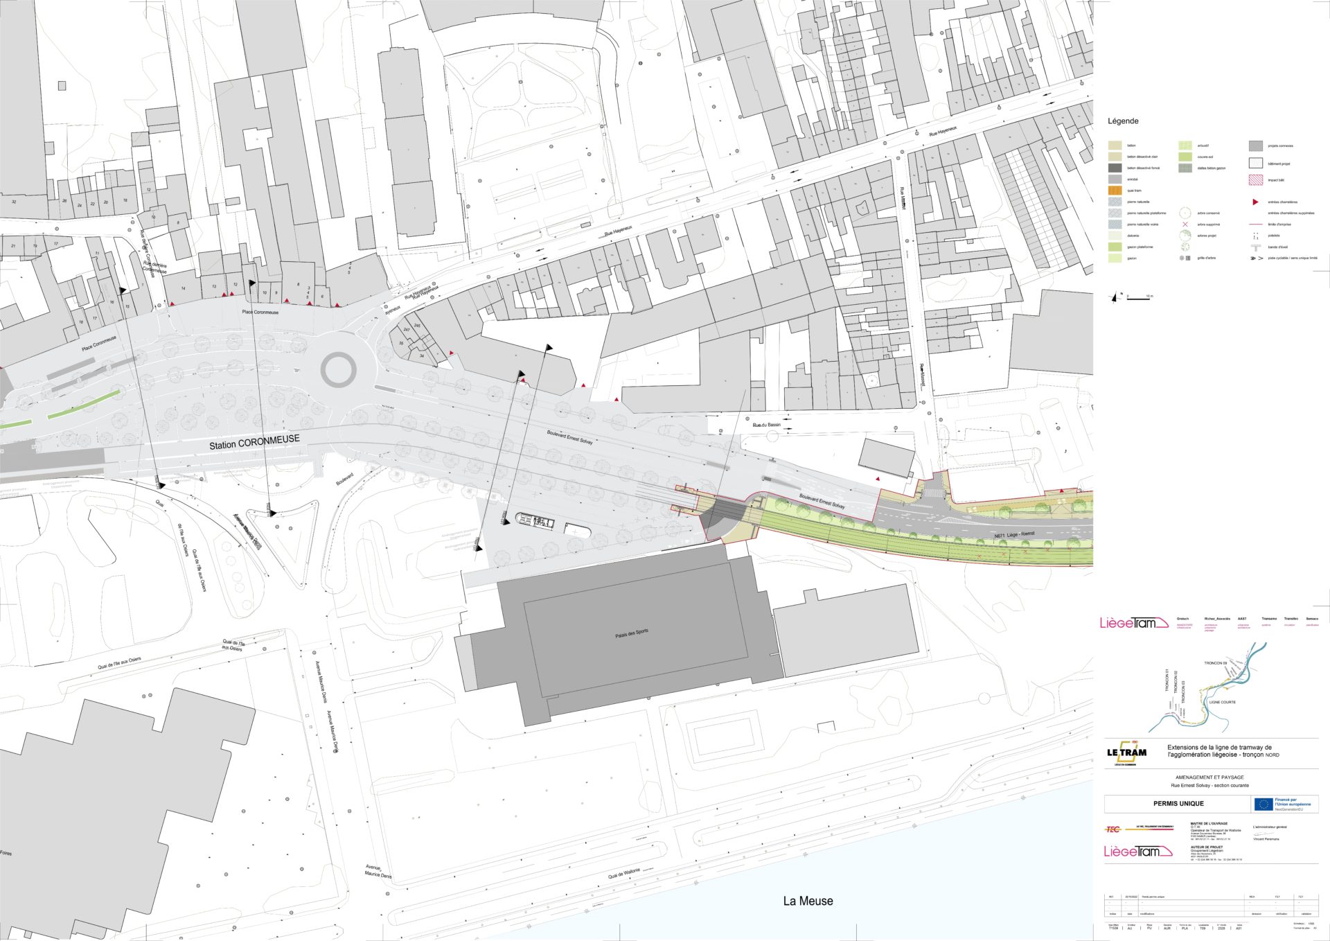Click the LiègeTram logo beside Auteur de Projet

(x=1138, y=851)
